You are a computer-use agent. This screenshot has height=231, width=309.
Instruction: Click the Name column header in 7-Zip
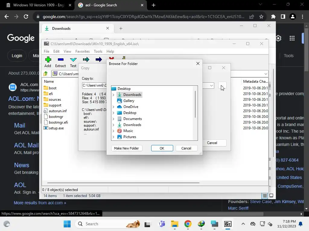pos(49,81)
